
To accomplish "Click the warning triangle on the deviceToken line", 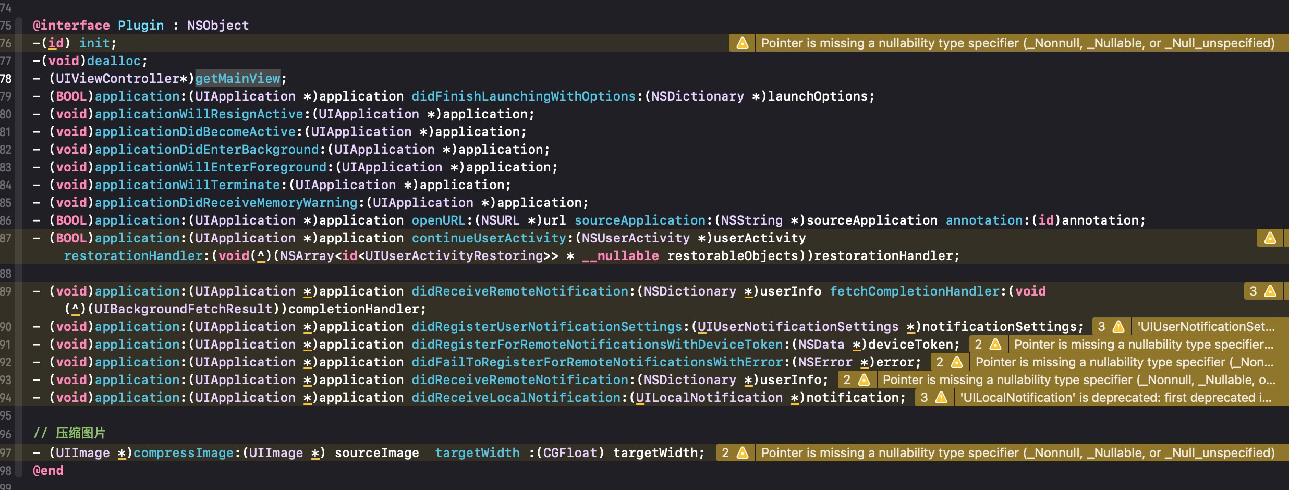I will coord(995,345).
